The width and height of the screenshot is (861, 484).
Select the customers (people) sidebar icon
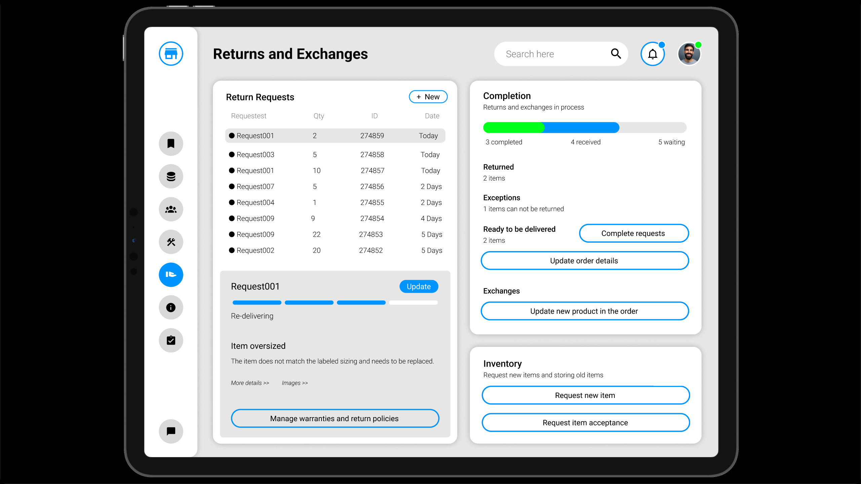pyautogui.click(x=171, y=209)
